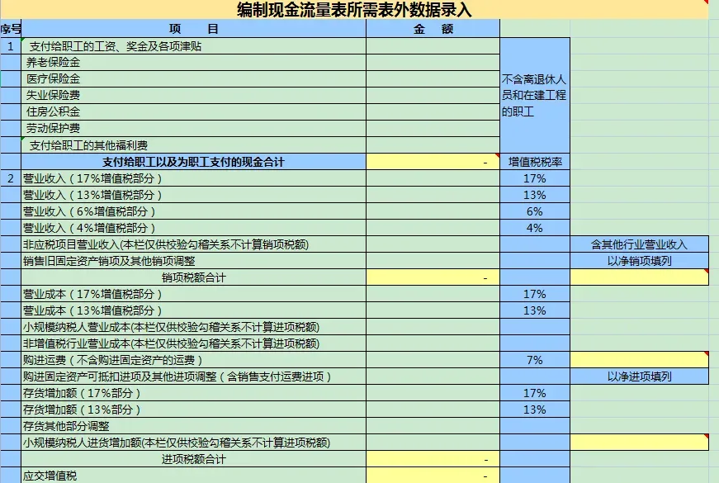
Task: Click amount cell for 营业成本(13%增值税部分)
Action: 433,310
